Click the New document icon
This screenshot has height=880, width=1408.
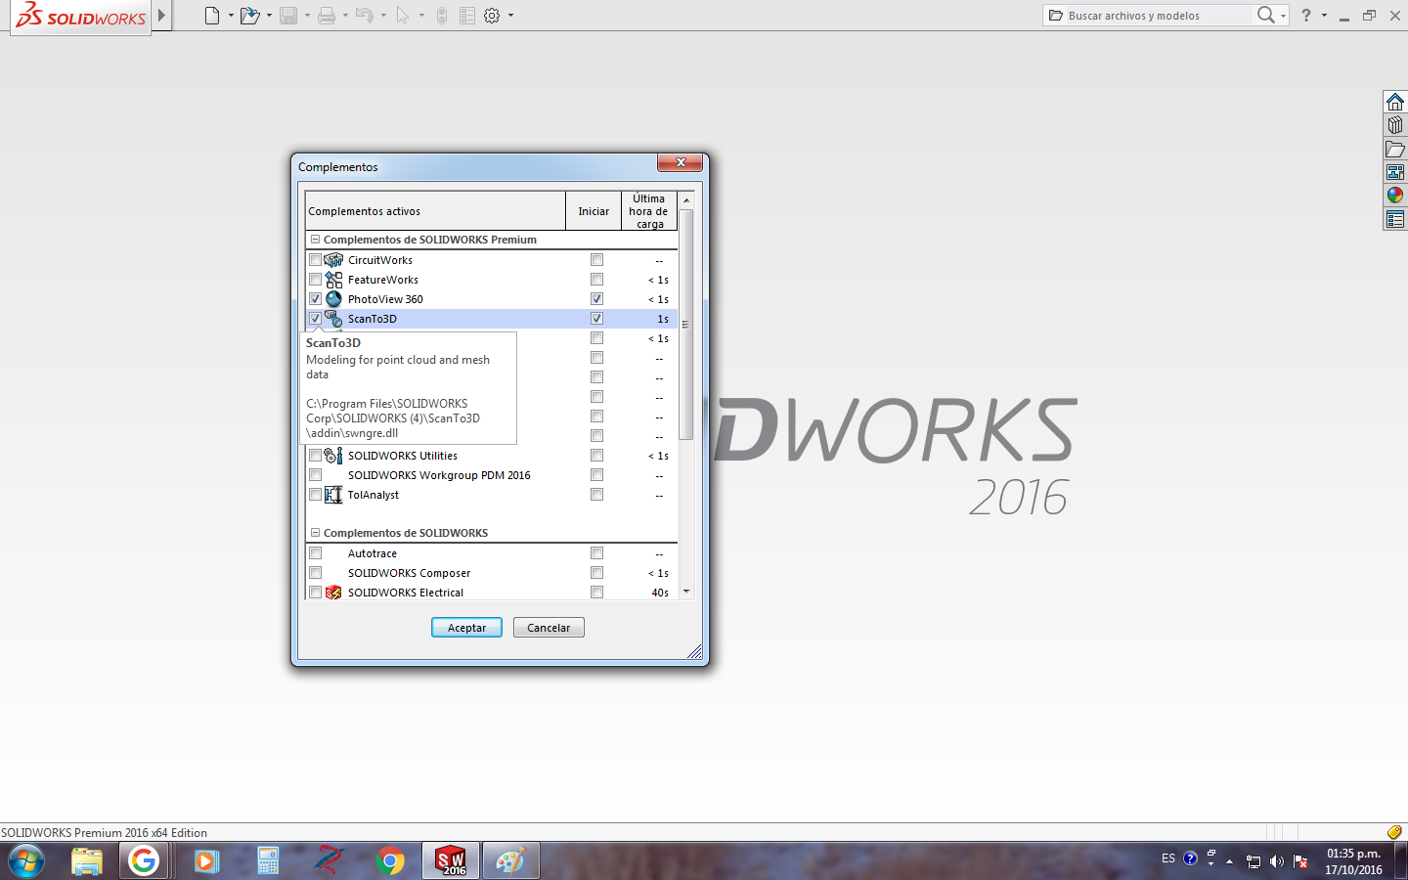tap(211, 16)
